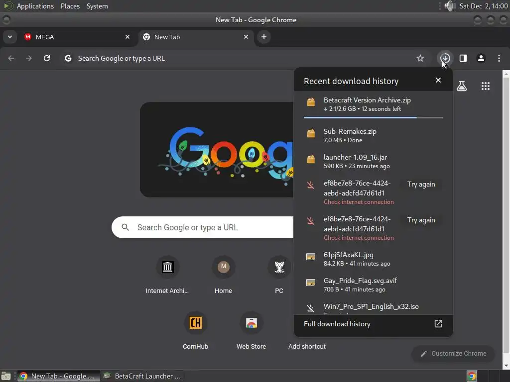Reload the page
510x382 pixels.
47,58
